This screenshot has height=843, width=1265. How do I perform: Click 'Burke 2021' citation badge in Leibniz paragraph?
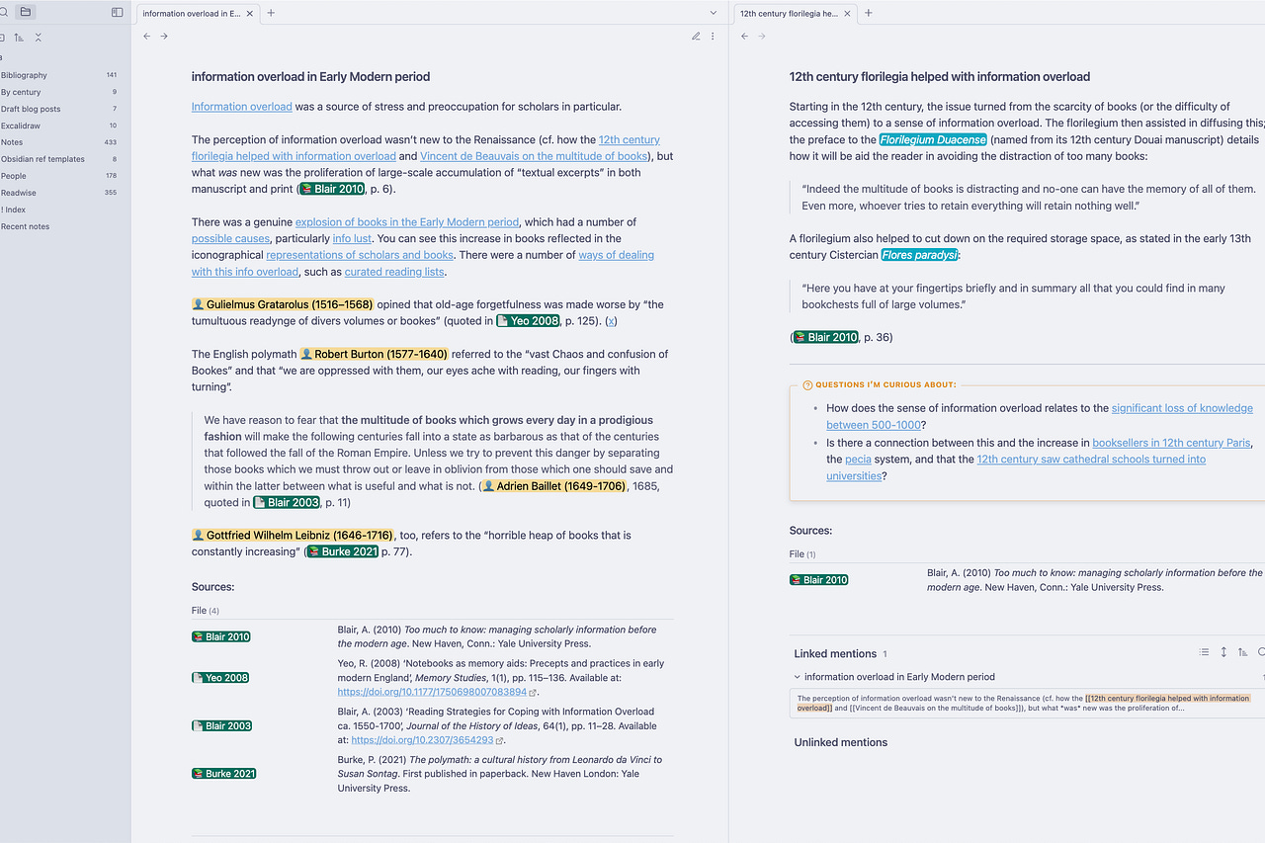point(343,551)
